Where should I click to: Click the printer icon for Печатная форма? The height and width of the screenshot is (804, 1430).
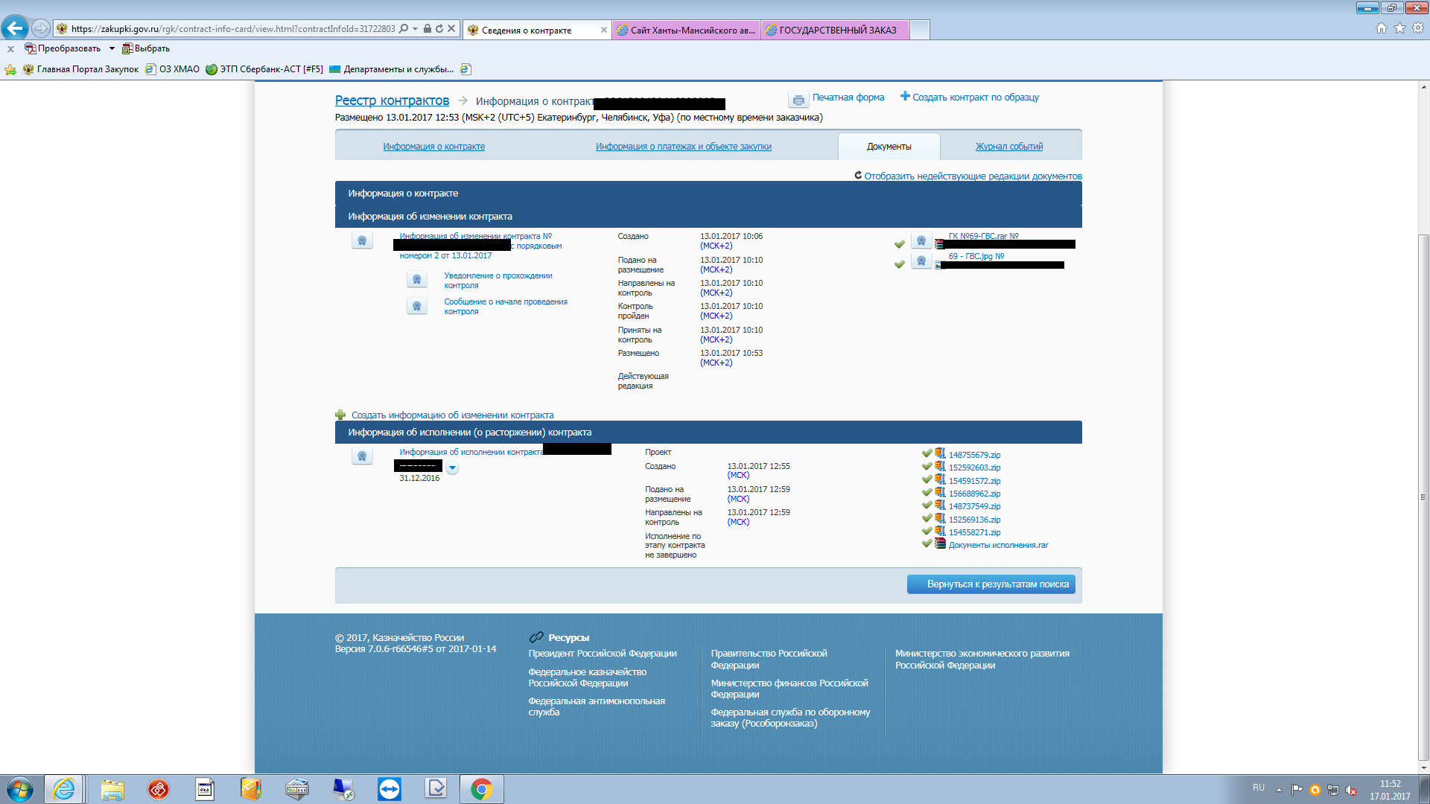[798, 100]
